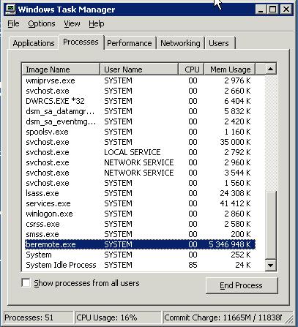Select the smss.exe process
Viewport: 298px width, 327px height.
tap(140, 234)
